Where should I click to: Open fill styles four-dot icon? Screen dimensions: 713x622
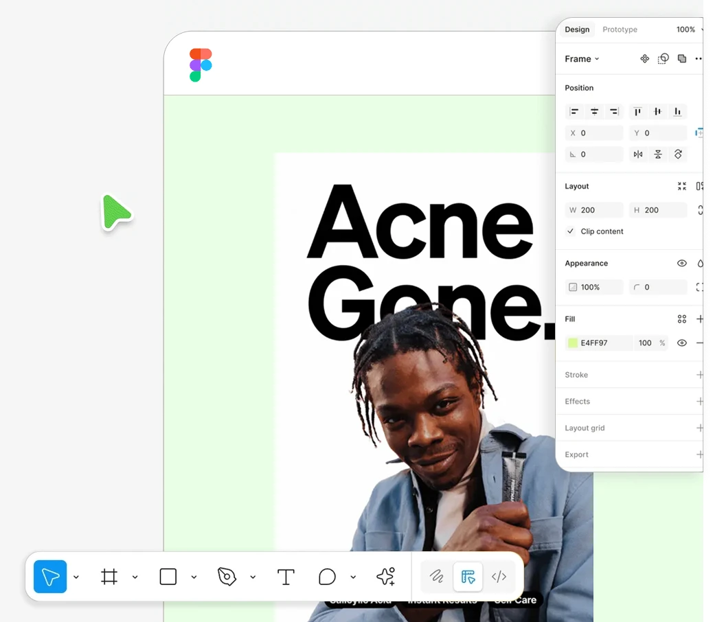(681, 319)
